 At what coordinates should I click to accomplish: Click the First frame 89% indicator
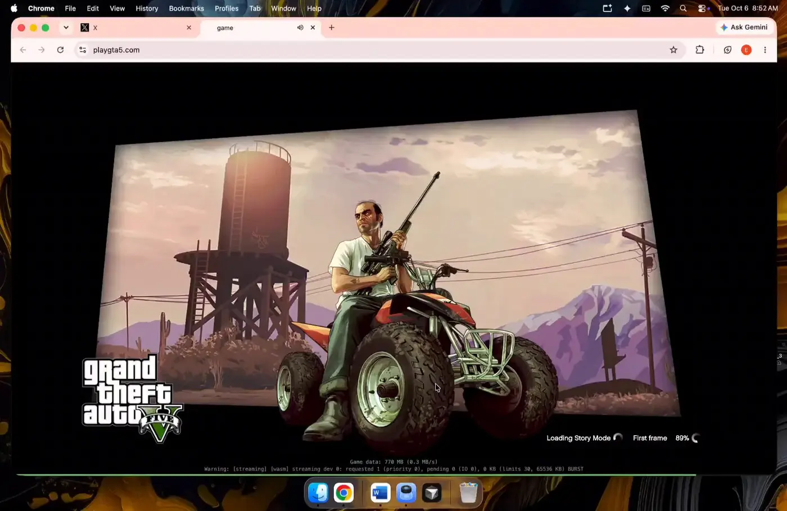tap(666, 438)
